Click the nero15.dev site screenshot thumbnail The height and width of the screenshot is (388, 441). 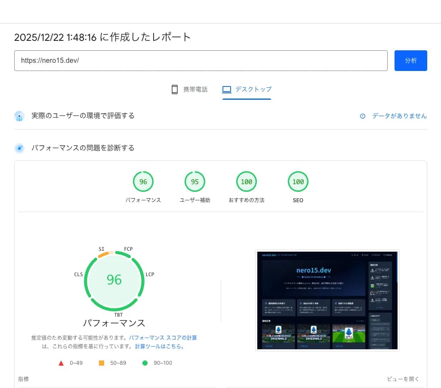click(x=327, y=300)
